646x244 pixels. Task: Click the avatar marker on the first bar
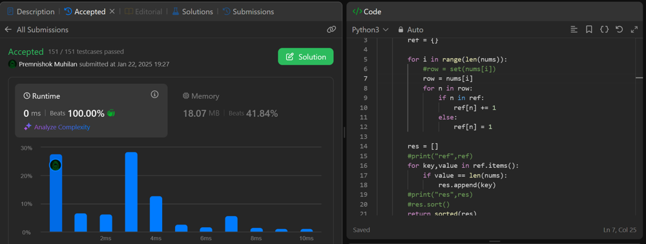pos(56,165)
